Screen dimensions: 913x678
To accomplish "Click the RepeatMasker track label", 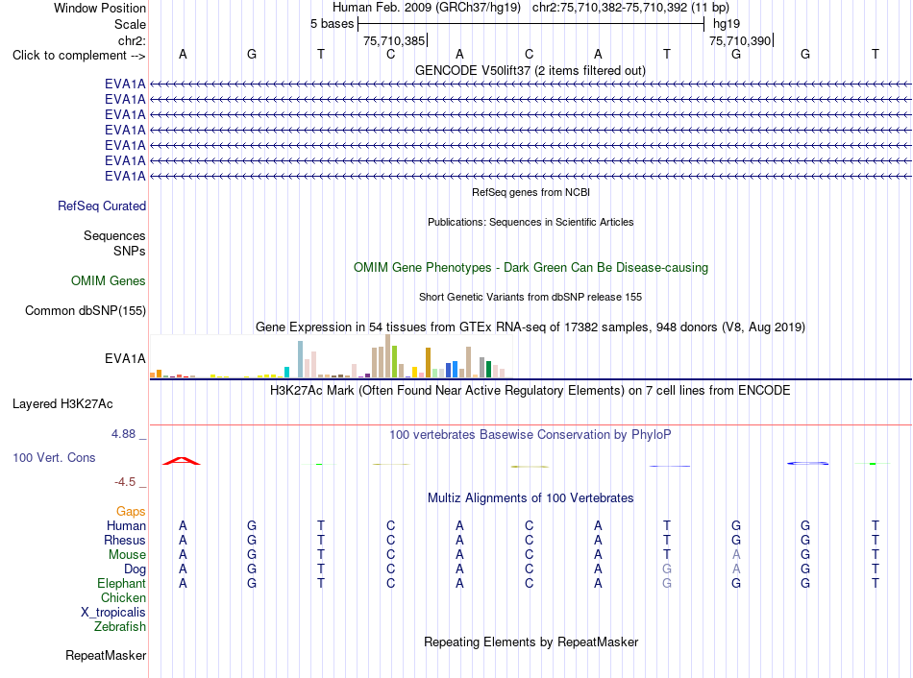I will point(106,656).
